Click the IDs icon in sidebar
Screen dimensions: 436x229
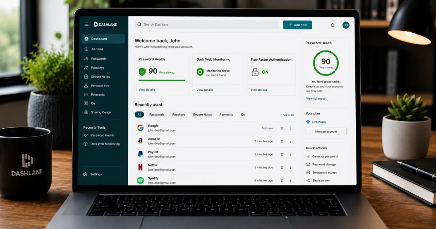(x=86, y=104)
